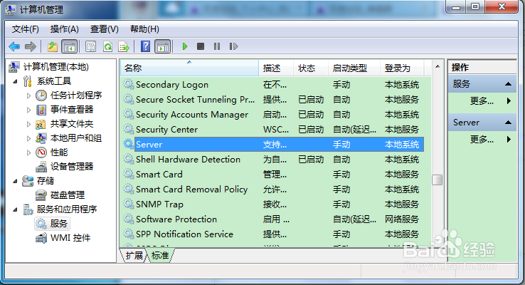Open the 文件(F) menu
Screen dimensions: 525x285
(x=26, y=29)
